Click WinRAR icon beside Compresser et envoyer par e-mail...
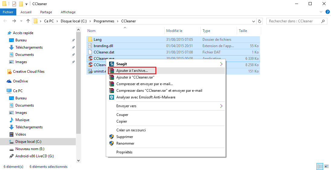Viewport: 331px width, 170px height. 112,84
